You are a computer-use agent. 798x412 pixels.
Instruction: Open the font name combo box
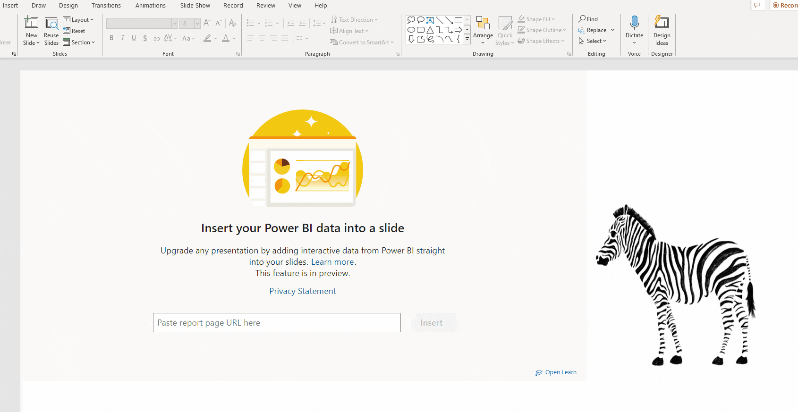pos(142,23)
